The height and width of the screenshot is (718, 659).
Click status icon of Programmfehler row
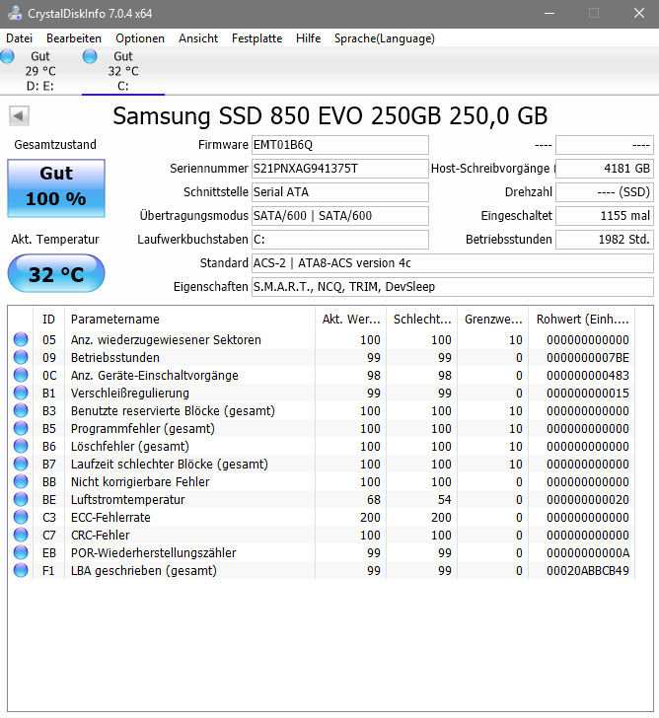[21, 428]
